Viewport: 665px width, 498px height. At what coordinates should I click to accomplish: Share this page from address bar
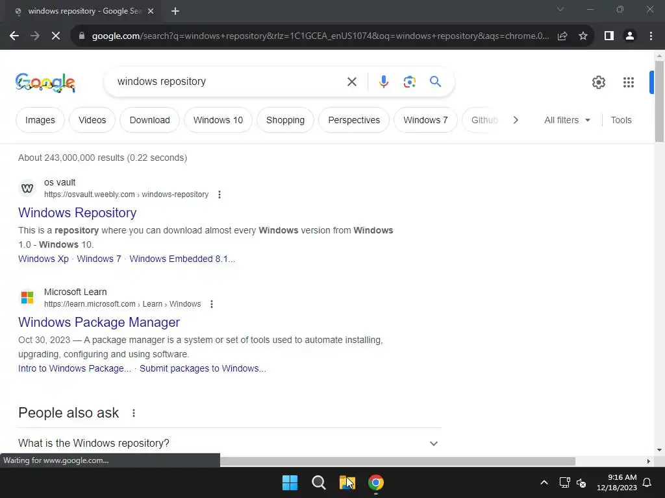click(562, 36)
